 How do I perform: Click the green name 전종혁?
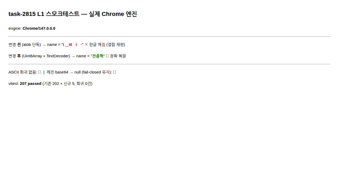(98, 56)
